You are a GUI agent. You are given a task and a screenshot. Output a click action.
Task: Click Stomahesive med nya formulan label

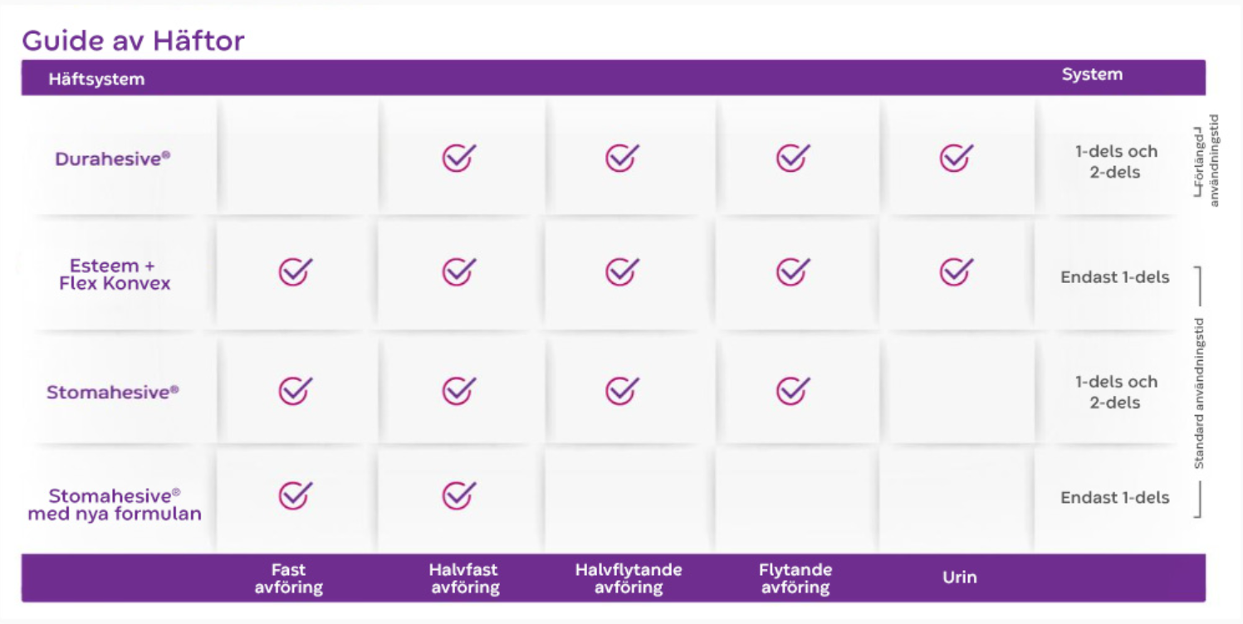pyautogui.click(x=115, y=505)
